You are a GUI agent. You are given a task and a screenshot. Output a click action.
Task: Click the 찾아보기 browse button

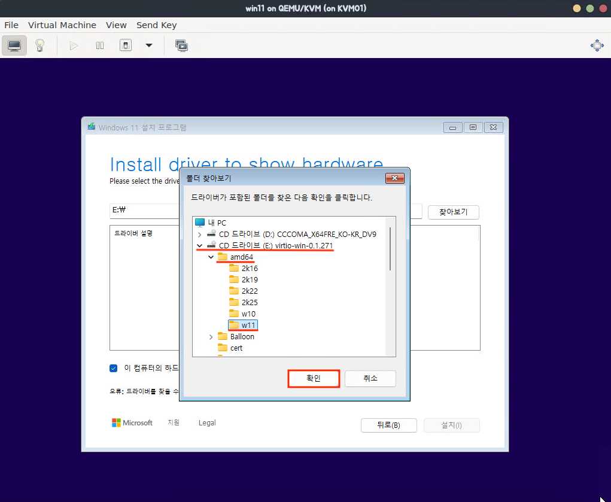click(x=453, y=212)
